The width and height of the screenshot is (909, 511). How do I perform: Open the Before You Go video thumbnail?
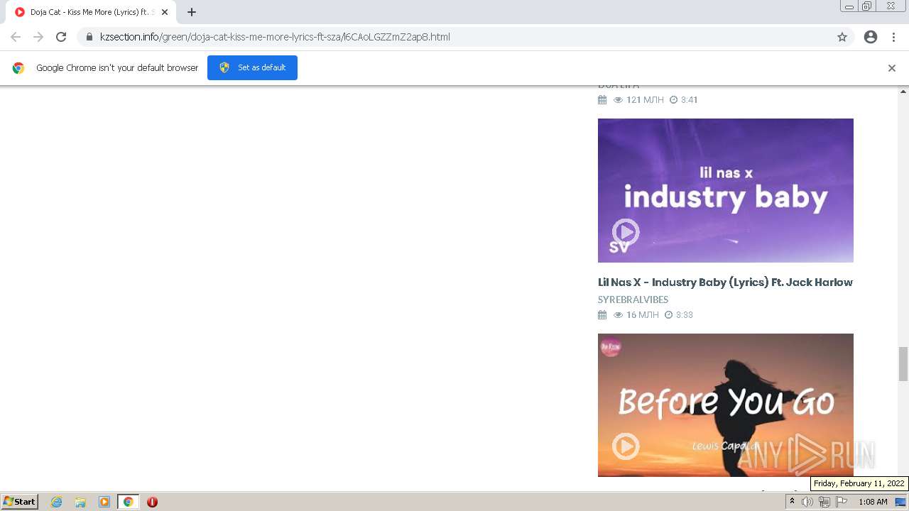click(x=726, y=405)
